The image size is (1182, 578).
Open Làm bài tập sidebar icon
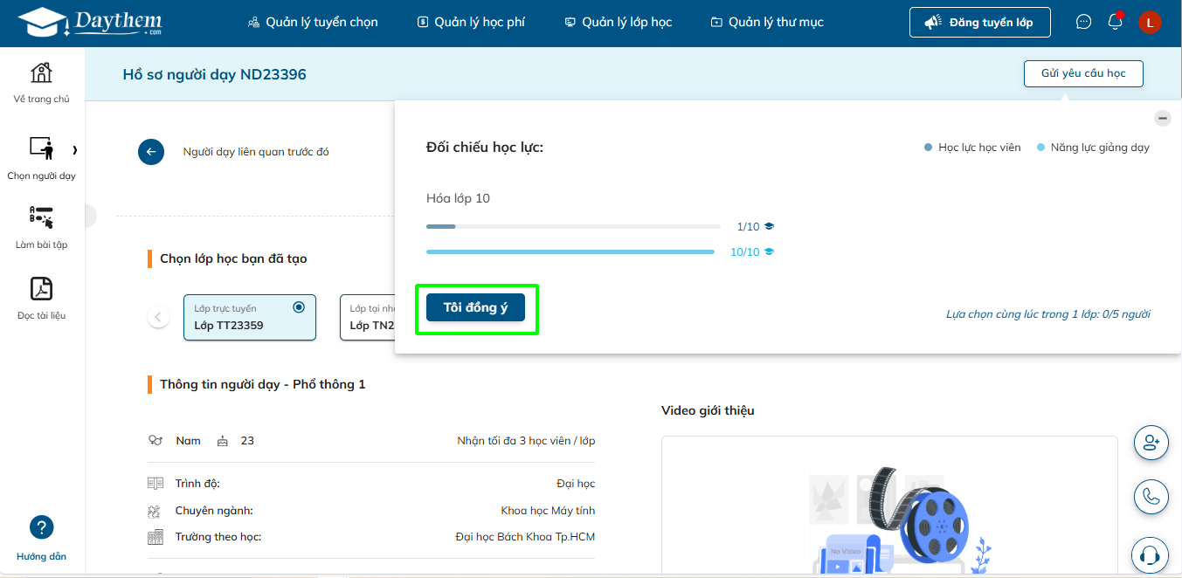tap(41, 218)
